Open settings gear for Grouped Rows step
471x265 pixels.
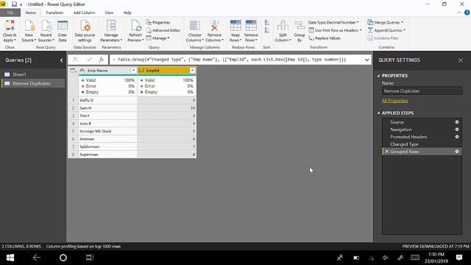[x=457, y=152]
